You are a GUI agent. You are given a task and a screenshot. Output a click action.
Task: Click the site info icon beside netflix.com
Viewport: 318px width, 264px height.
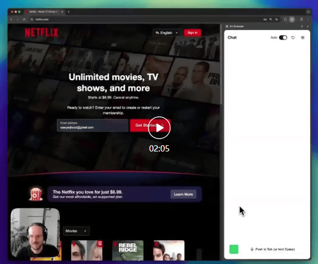(32, 19)
